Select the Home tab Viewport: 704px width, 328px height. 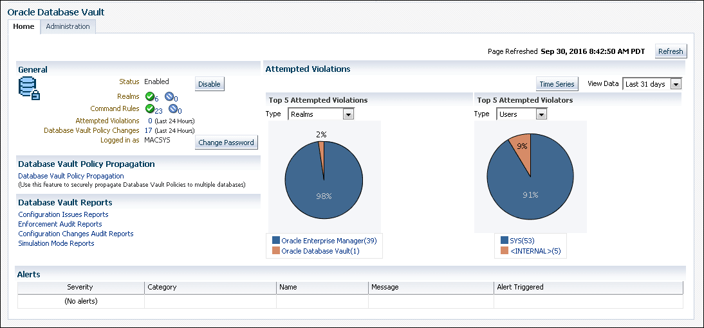[24, 26]
